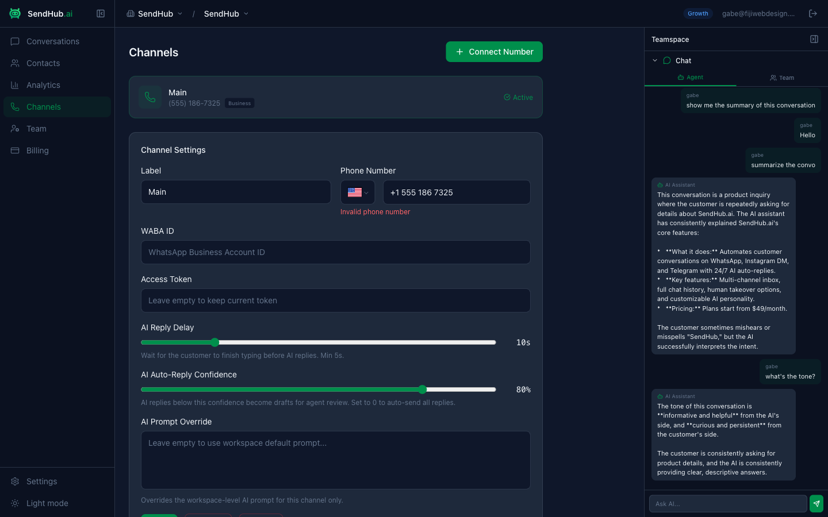Click the AI Prompt Override text area
This screenshot has height=517, width=828.
336,460
